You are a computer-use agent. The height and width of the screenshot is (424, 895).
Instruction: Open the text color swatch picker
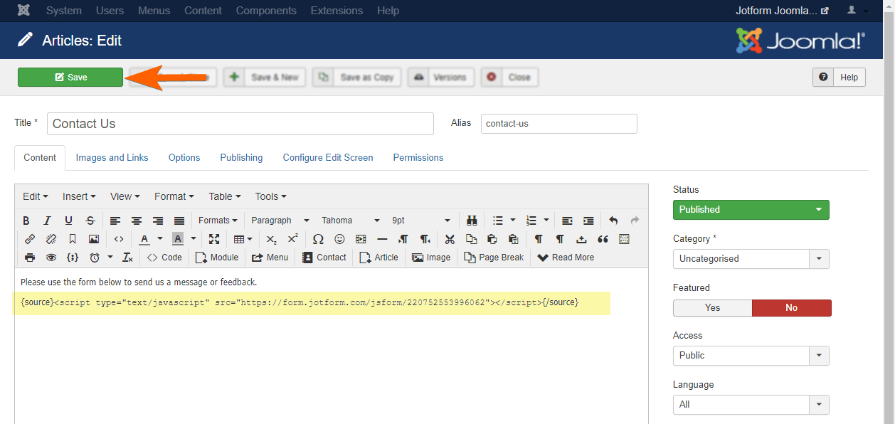(159, 239)
